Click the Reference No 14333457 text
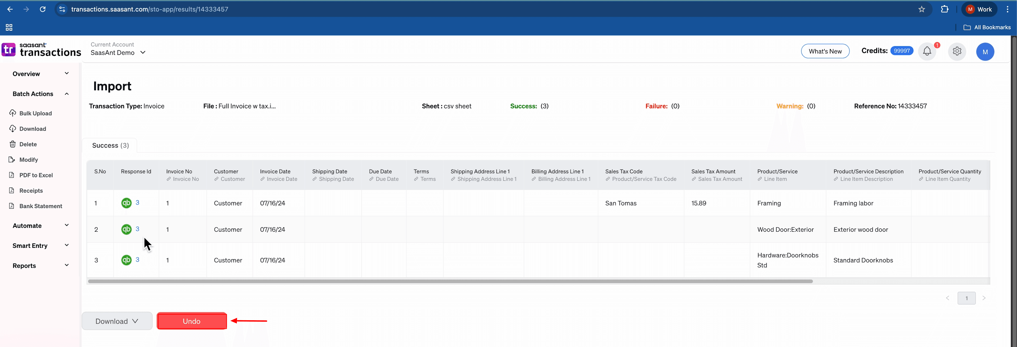1017x347 pixels. [890, 106]
